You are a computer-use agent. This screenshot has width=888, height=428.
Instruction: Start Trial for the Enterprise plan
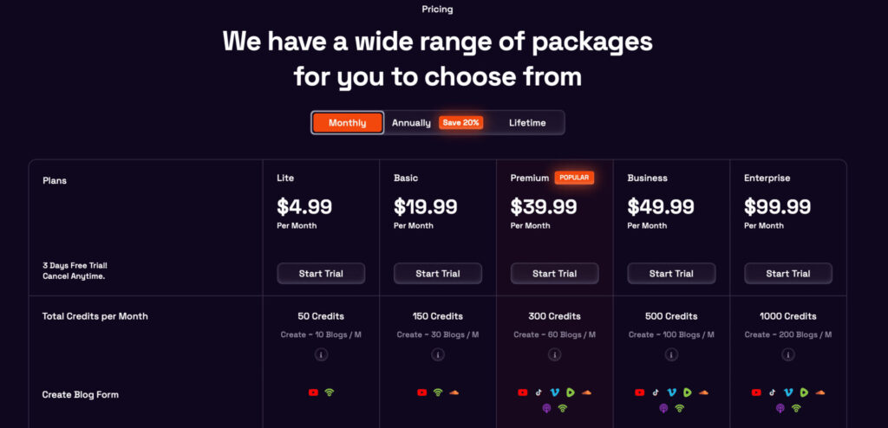pyautogui.click(x=787, y=274)
